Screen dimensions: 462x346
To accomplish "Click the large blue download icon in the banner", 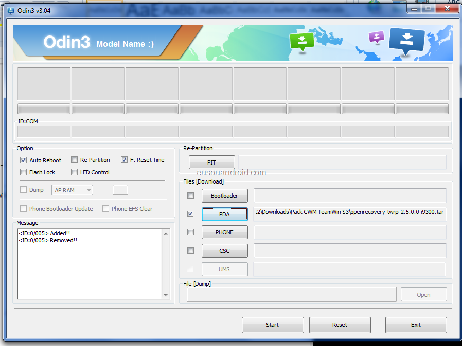I will pyautogui.click(x=407, y=42).
